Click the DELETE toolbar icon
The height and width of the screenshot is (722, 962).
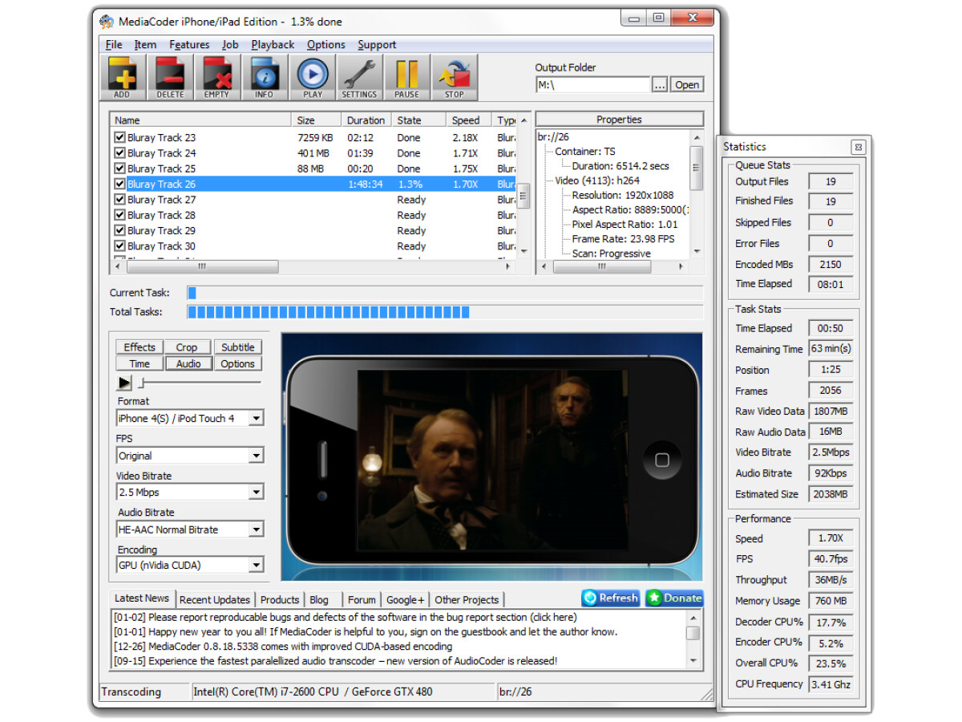coord(169,77)
